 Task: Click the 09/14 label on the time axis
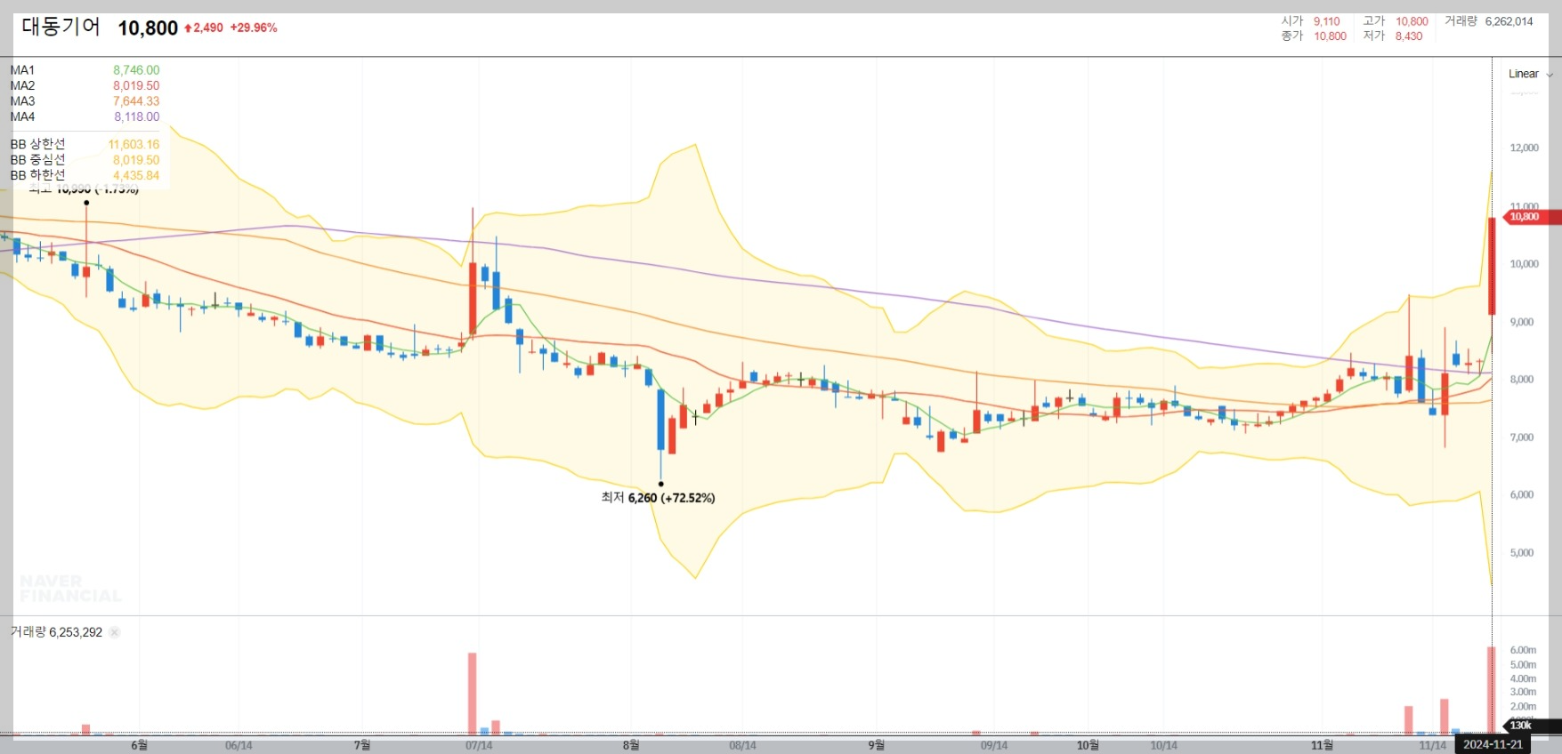pyautogui.click(x=994, y=745)
